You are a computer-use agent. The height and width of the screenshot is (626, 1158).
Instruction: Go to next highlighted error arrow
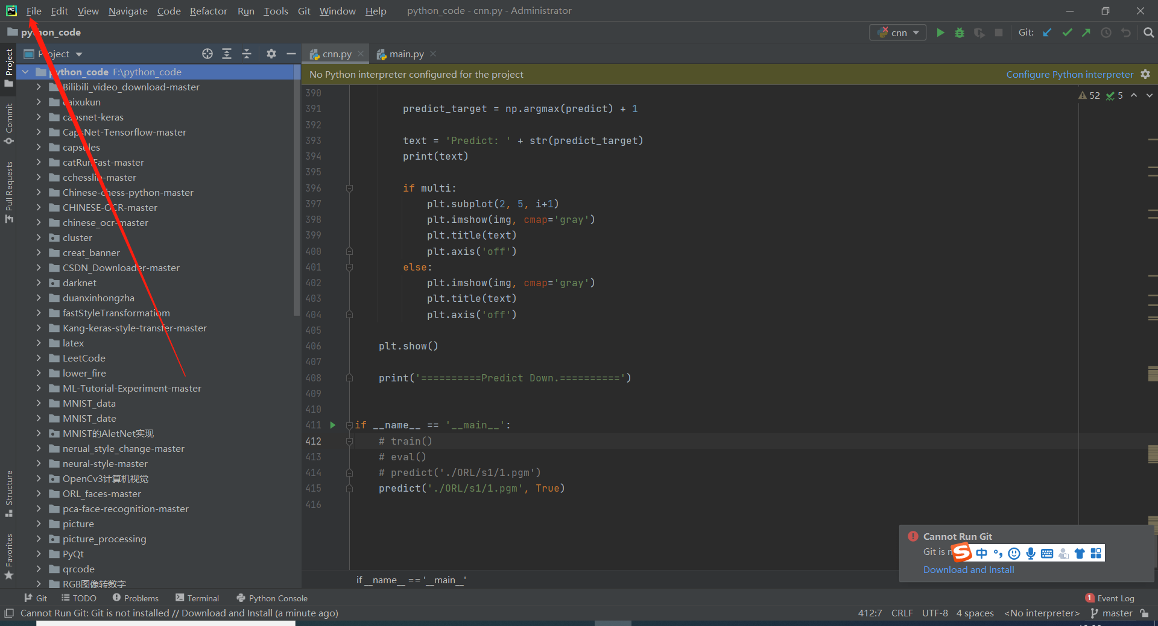[x=1150, y=95]
